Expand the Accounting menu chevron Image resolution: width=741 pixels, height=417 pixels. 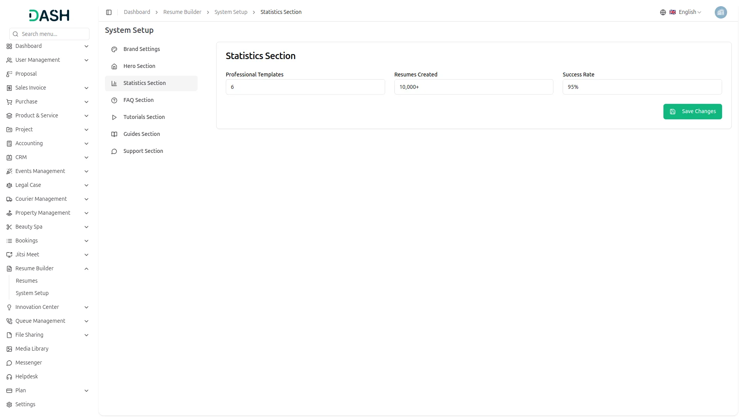point(86,144)
